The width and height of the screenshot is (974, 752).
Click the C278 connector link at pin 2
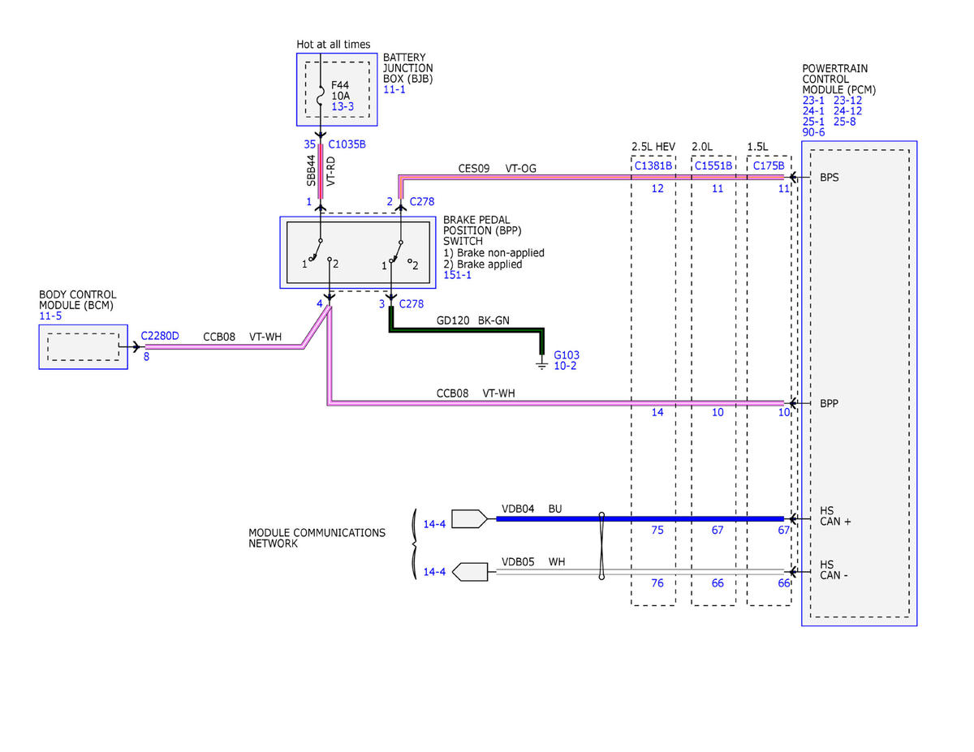coord(423,201)
